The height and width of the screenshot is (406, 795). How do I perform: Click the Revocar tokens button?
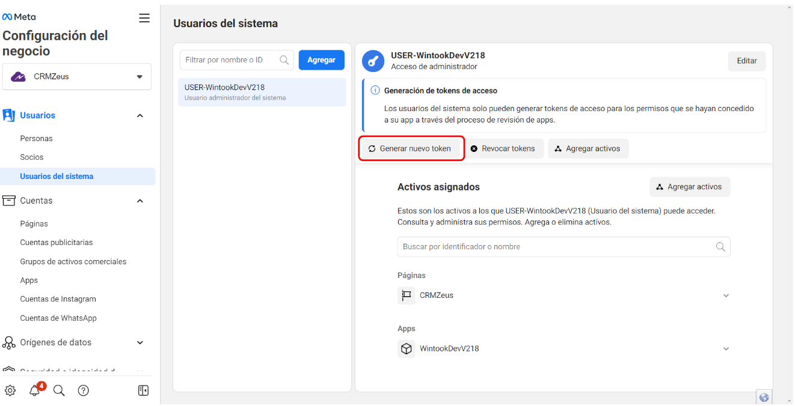(503, 148)
